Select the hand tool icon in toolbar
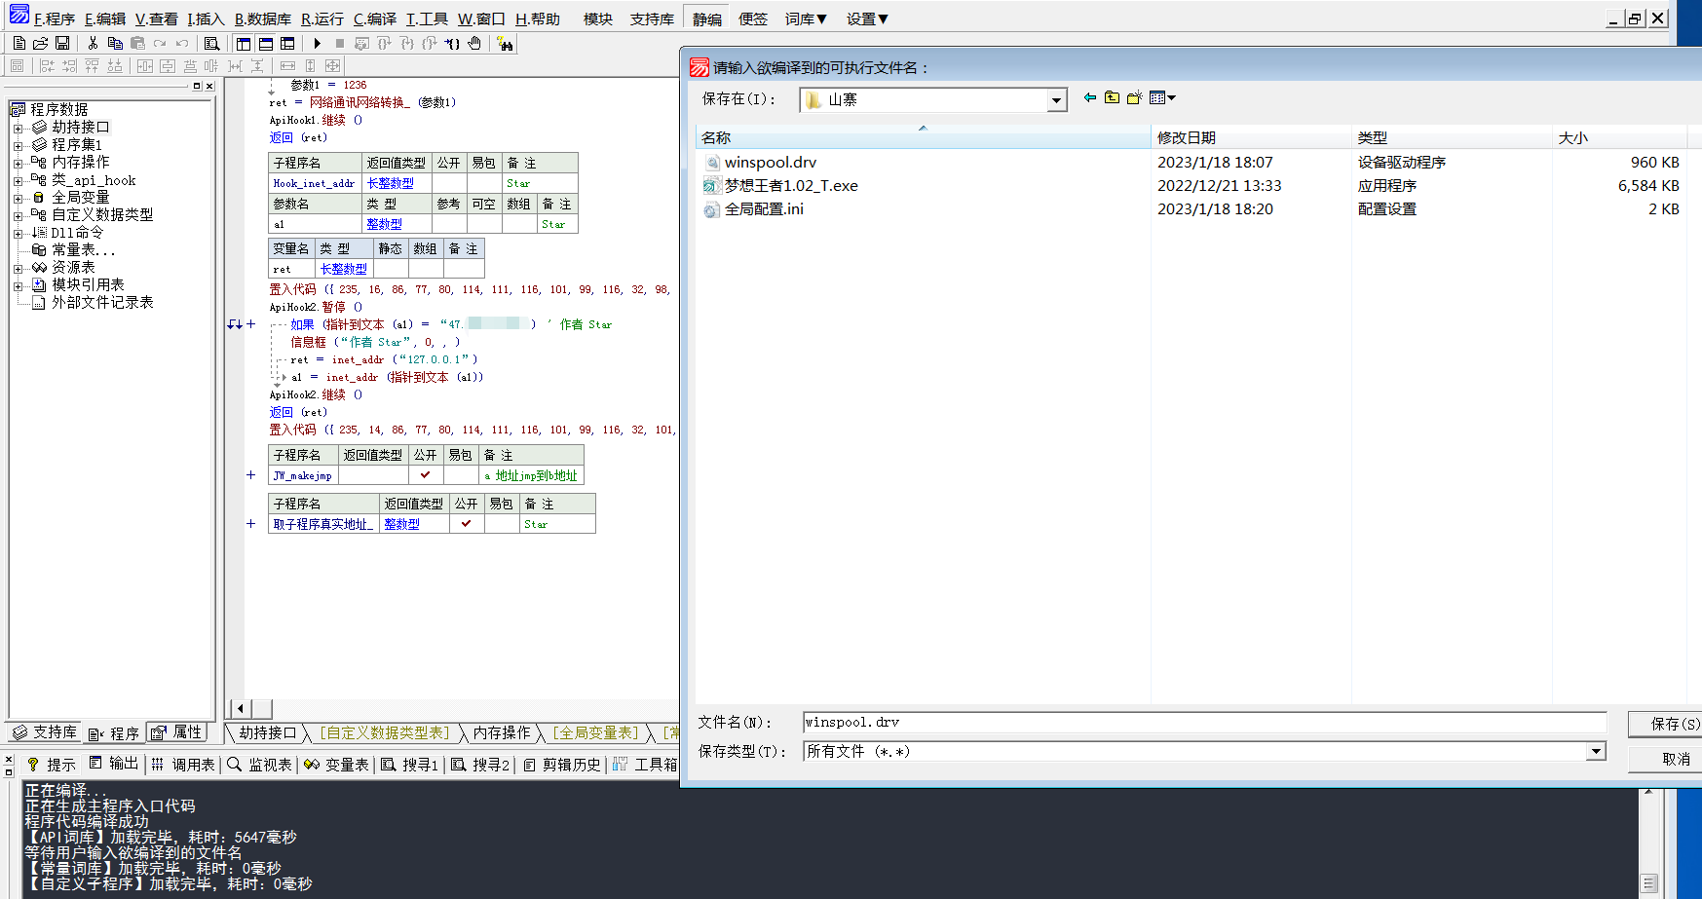 tap(474, 43)
